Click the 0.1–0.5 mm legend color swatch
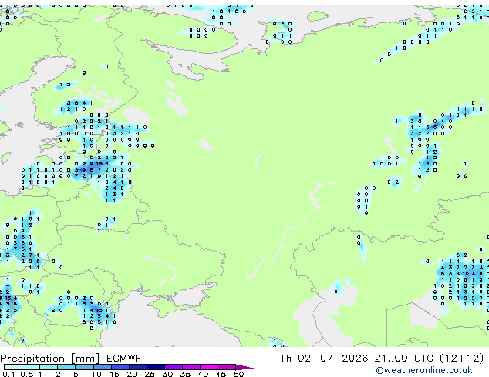The width and height of the screenshot is (489, 377). pos(13,367)
